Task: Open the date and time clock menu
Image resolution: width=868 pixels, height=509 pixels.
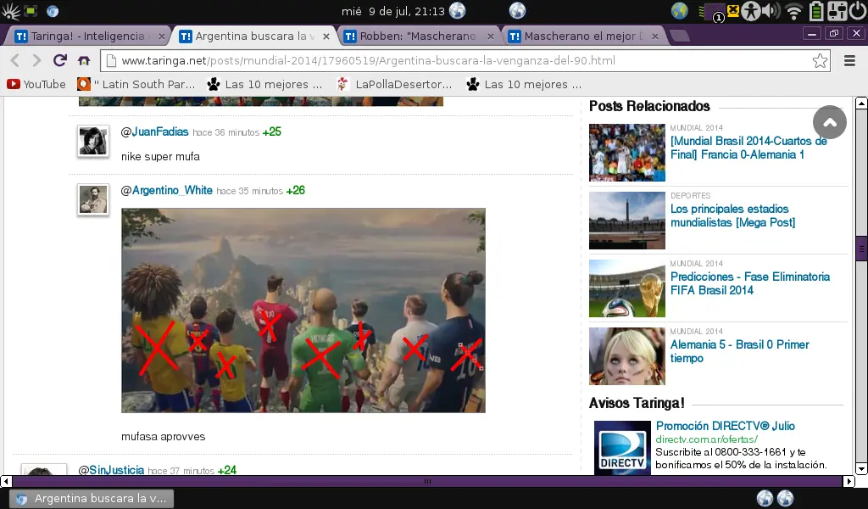Action: 393,11
